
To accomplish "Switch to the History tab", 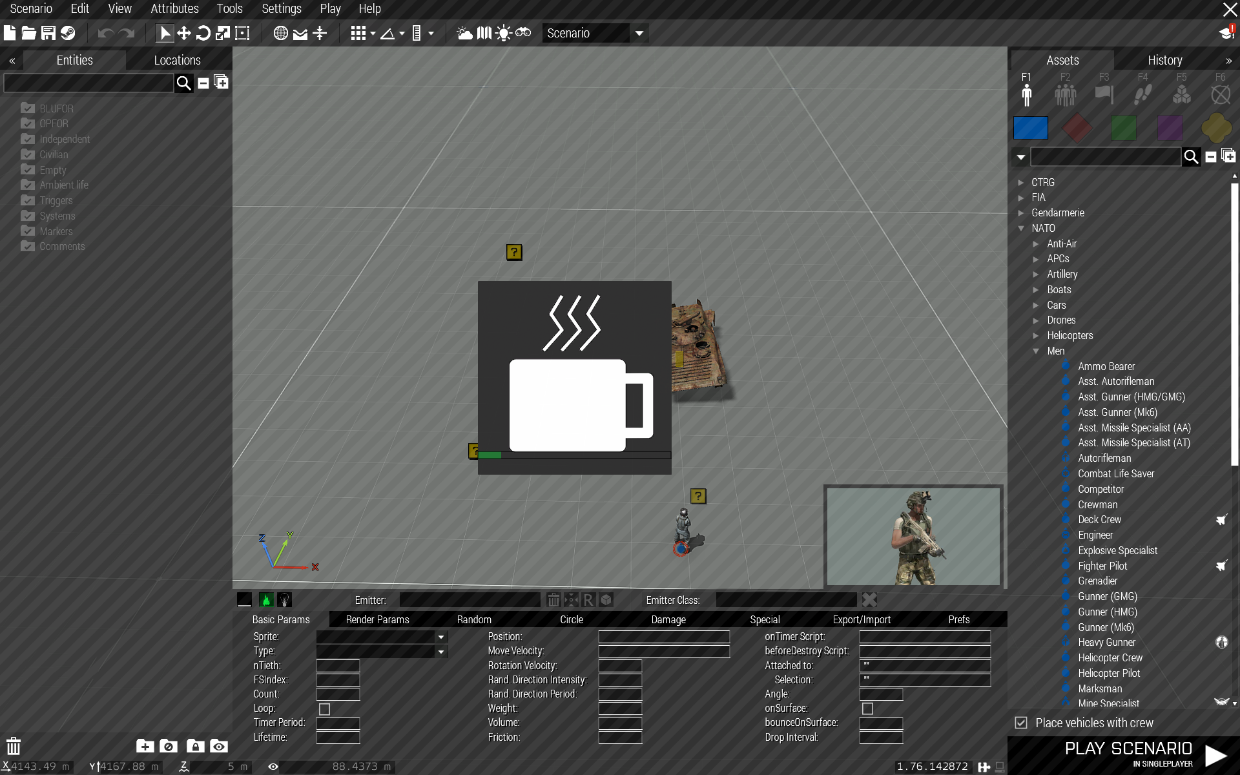I will (1165, 60).
